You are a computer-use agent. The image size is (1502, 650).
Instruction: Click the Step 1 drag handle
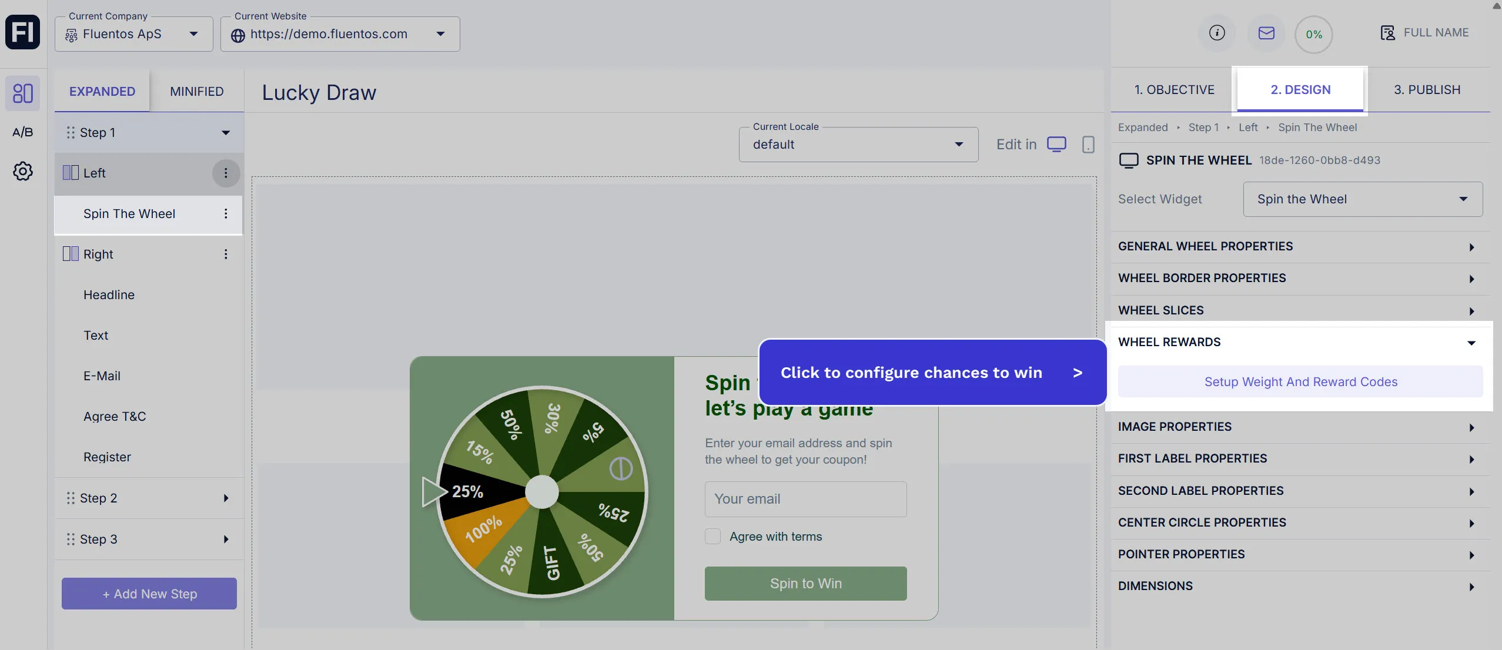(x=71, y=133)
